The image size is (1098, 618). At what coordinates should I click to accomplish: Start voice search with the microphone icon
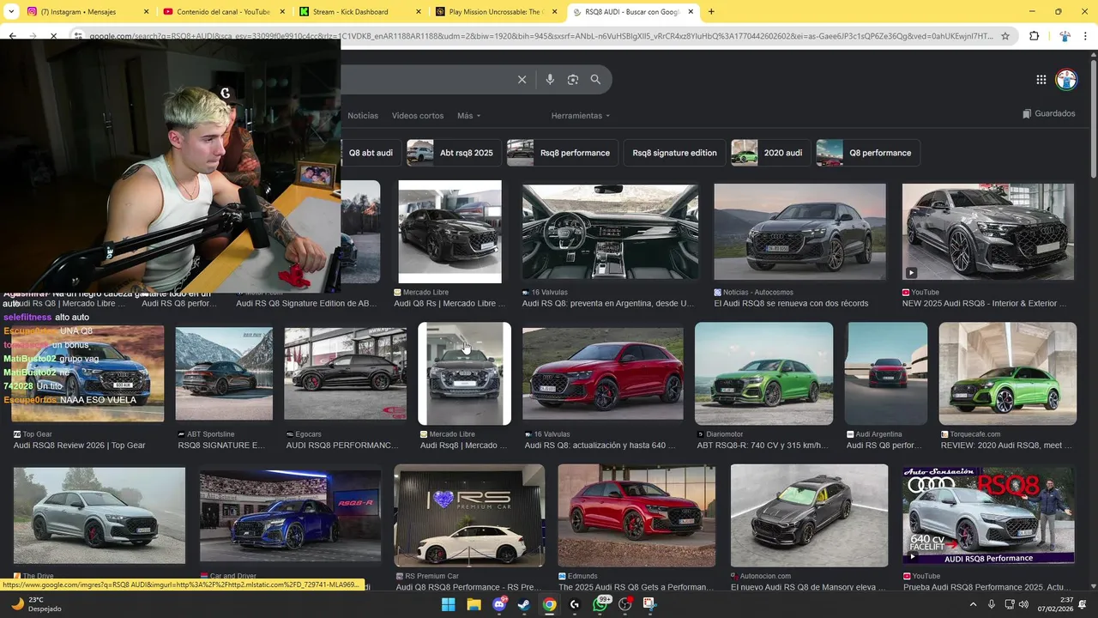(550, 80)
